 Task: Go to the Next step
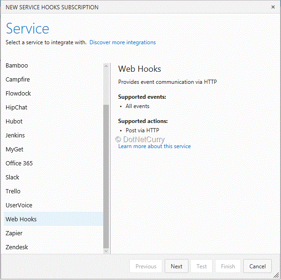176,266
